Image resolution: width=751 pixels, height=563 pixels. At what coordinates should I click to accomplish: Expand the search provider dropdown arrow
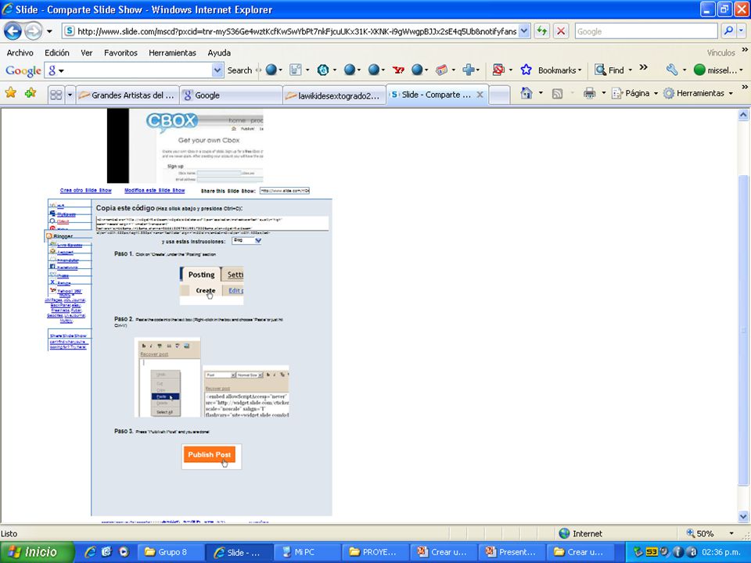[741, 31]
